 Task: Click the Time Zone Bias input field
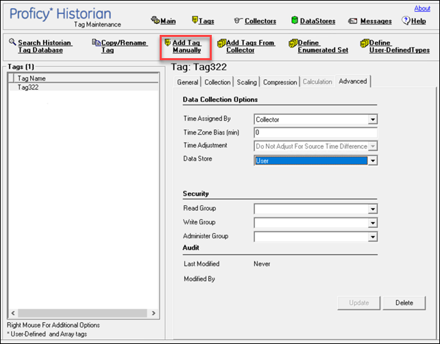315,133
